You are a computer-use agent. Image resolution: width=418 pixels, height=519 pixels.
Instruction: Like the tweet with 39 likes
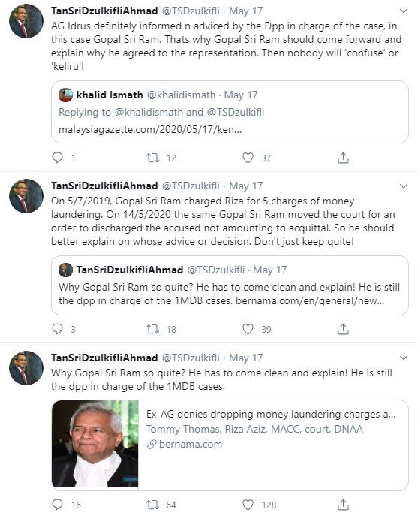click(x=248, y=329)
